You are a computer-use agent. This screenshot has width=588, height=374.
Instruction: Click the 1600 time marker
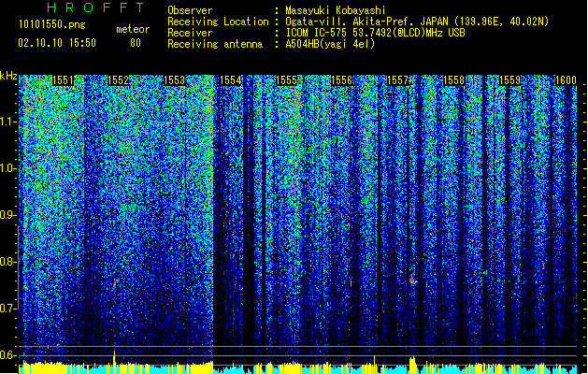[566, 80]
